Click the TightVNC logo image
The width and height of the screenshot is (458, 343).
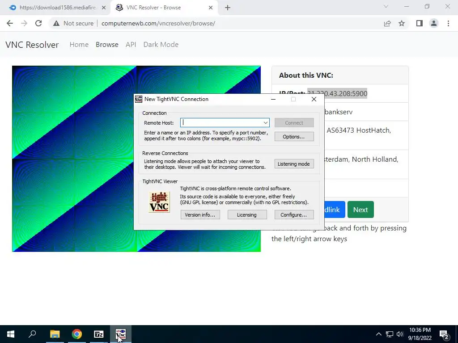pos(159,202)
